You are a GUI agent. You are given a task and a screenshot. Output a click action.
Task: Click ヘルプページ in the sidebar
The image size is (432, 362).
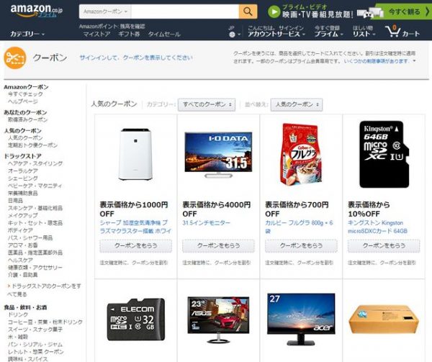pos(23,101)
